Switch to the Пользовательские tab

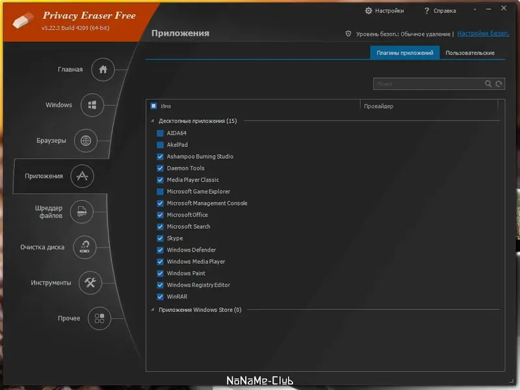point(470,53)
